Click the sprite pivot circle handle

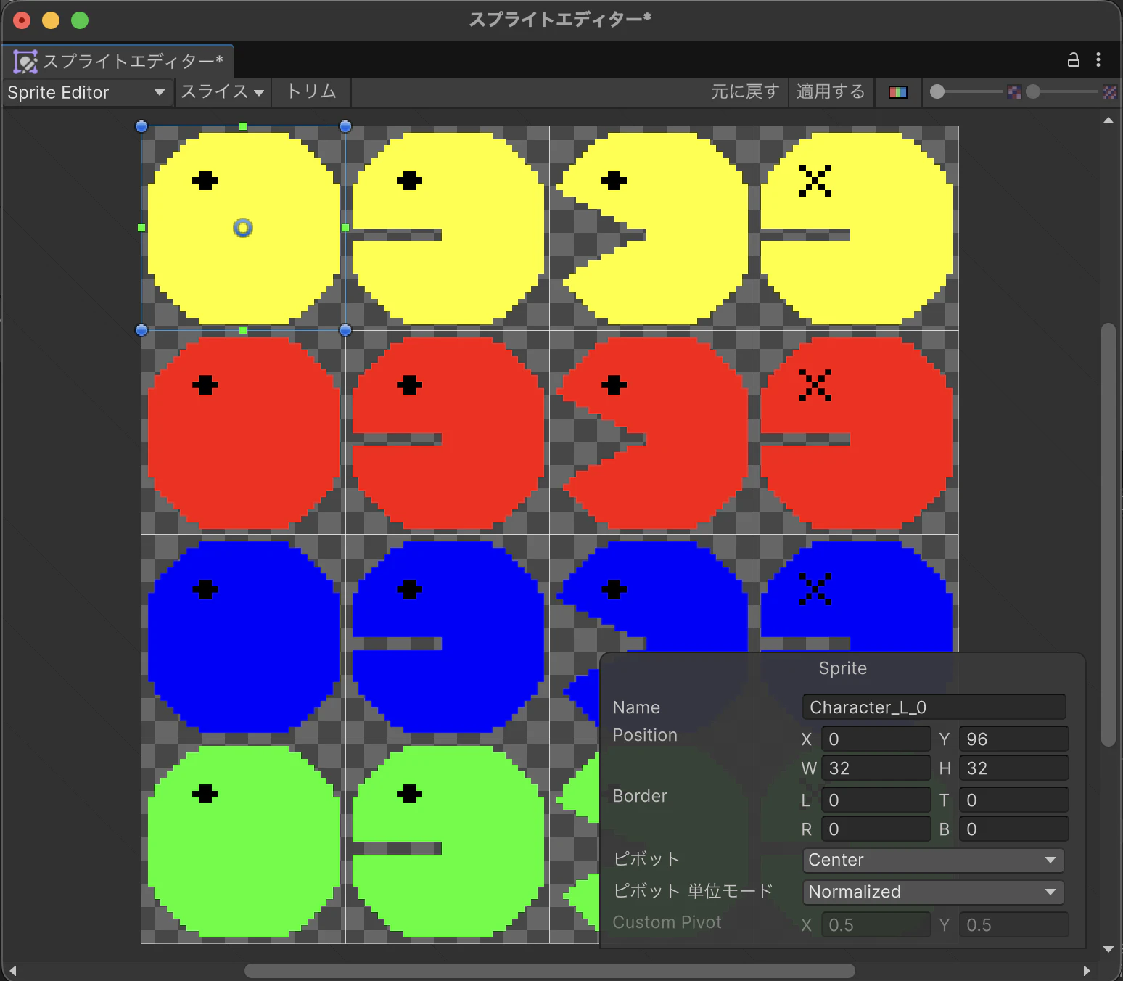point(243,229)
